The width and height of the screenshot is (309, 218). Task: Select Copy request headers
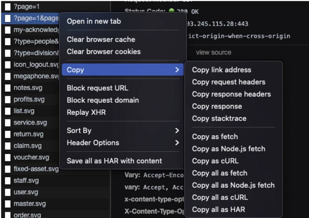[x=229, y=82]
